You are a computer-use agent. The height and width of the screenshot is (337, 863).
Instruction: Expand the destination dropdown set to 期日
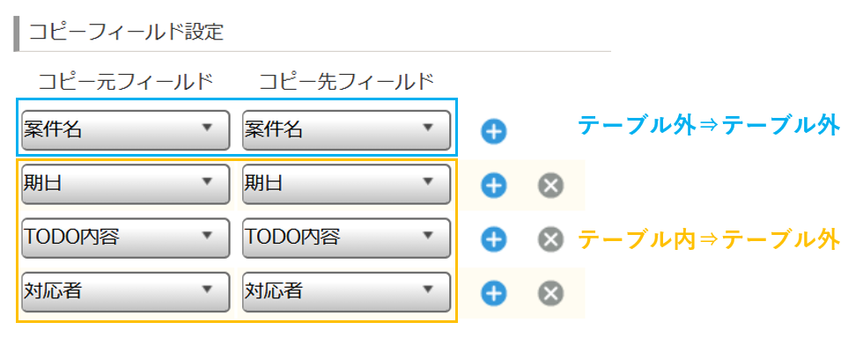tap(347, 184)
